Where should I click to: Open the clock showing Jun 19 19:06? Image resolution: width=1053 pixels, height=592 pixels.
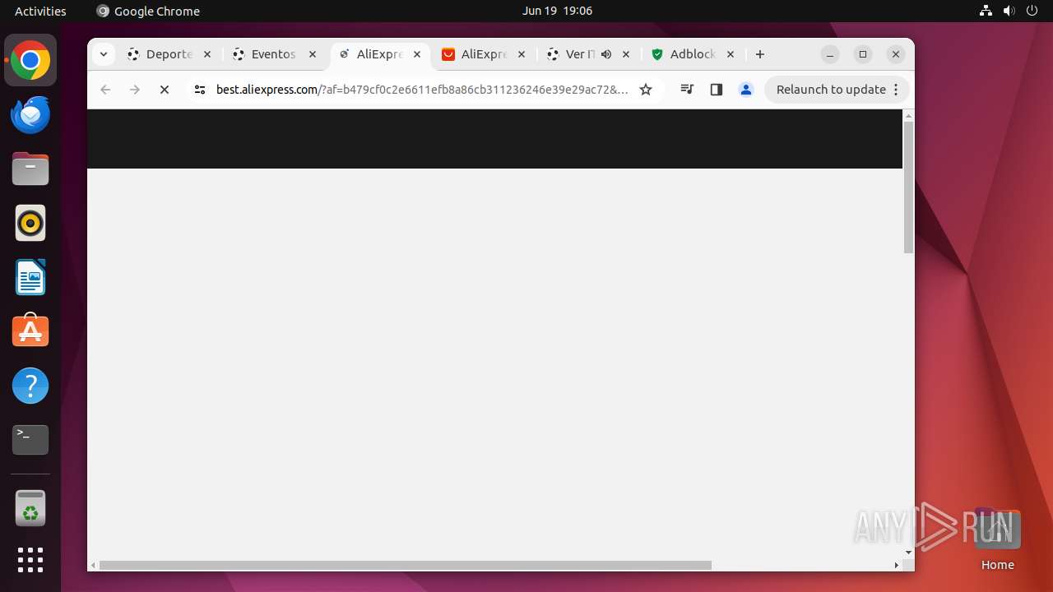coord(557,11)
